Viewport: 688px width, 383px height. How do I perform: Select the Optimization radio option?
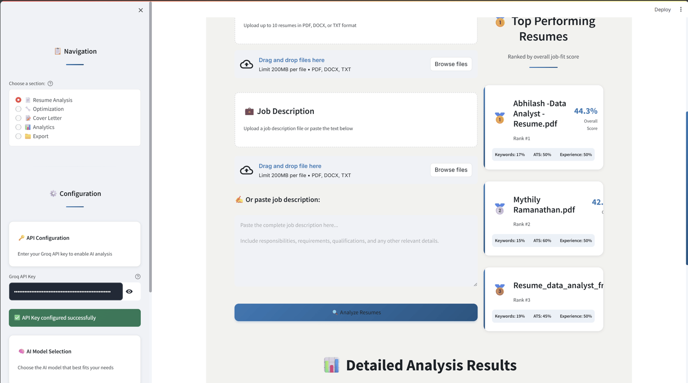(x=18, y=109)
